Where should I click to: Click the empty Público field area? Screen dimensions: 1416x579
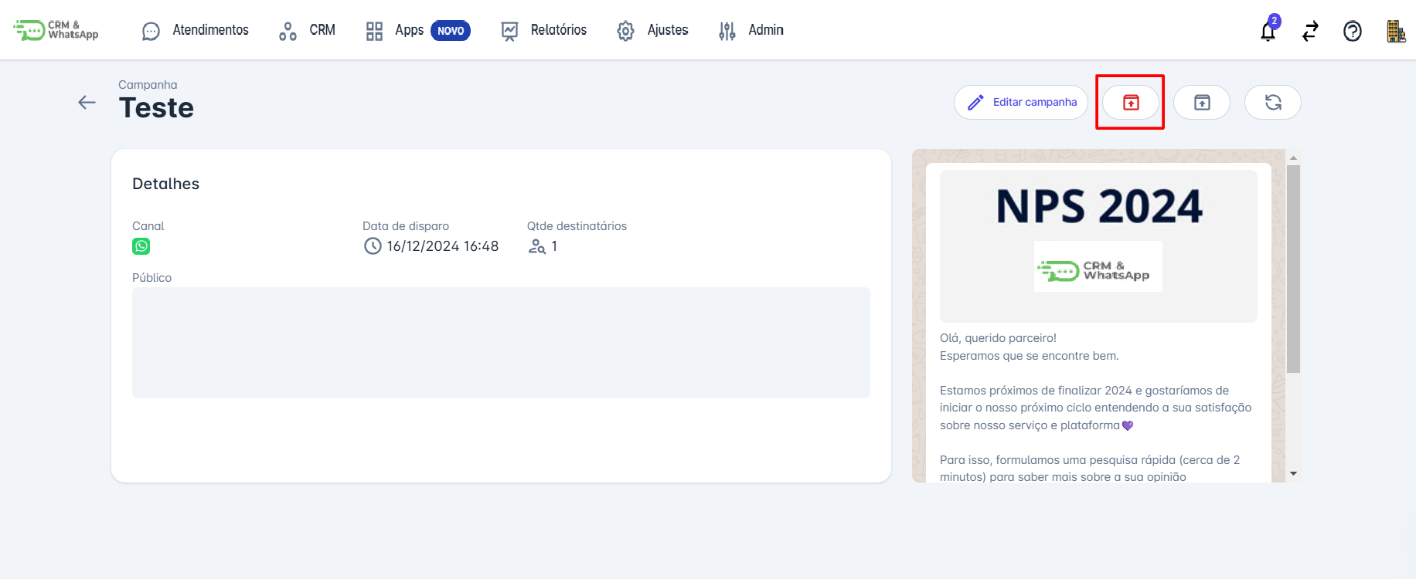click(501, 343)
